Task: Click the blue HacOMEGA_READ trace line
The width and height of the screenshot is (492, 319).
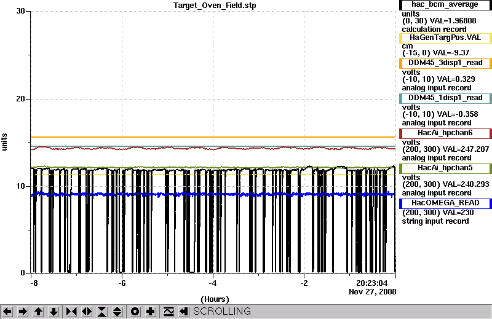Action: 213,194
